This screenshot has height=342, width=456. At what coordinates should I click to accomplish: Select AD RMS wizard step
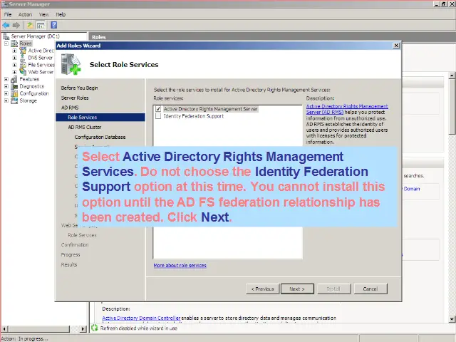pyautogui.click(x=70, y=108)
